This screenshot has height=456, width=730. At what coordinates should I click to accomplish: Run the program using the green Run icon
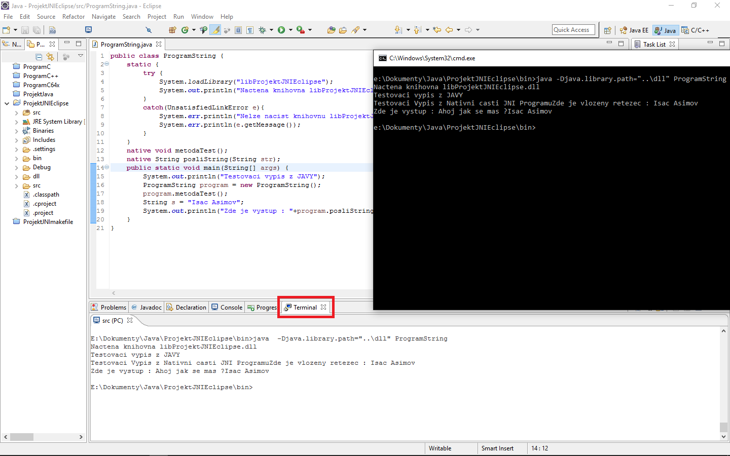(x=281, y=30)
